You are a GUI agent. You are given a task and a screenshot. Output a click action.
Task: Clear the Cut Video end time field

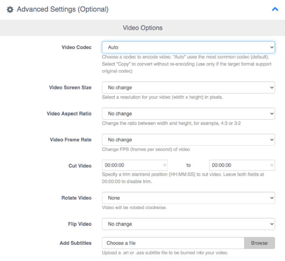point(272,165)
